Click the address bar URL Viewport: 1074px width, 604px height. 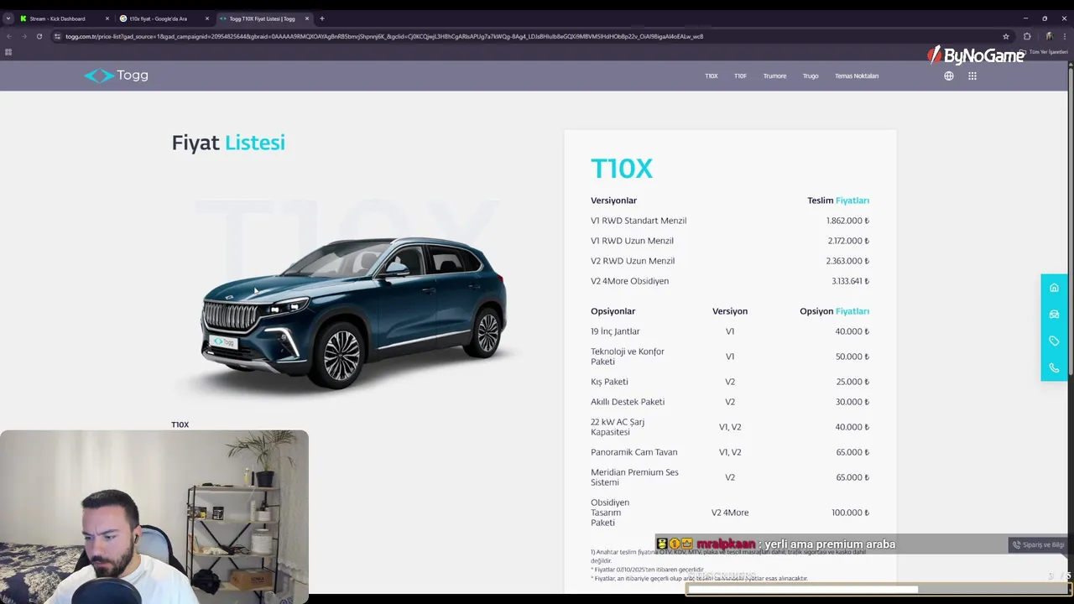click(384, 36)
